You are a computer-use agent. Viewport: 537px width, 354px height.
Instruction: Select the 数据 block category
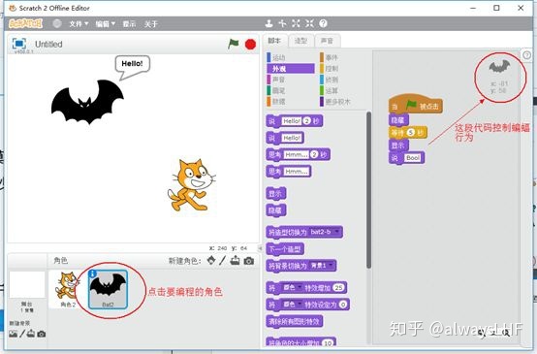pyautogui.click(x=291, y=102)
